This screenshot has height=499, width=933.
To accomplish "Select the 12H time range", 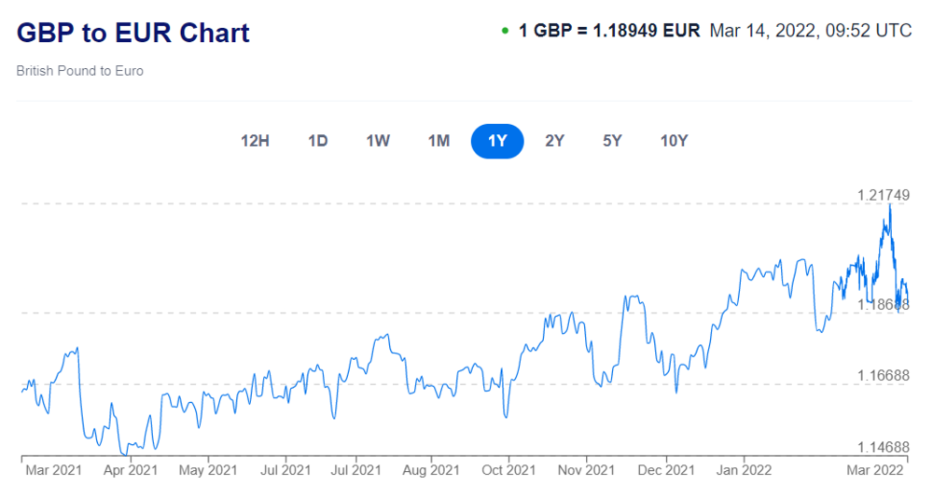I will pyautogui.click(x=255, y=141).
